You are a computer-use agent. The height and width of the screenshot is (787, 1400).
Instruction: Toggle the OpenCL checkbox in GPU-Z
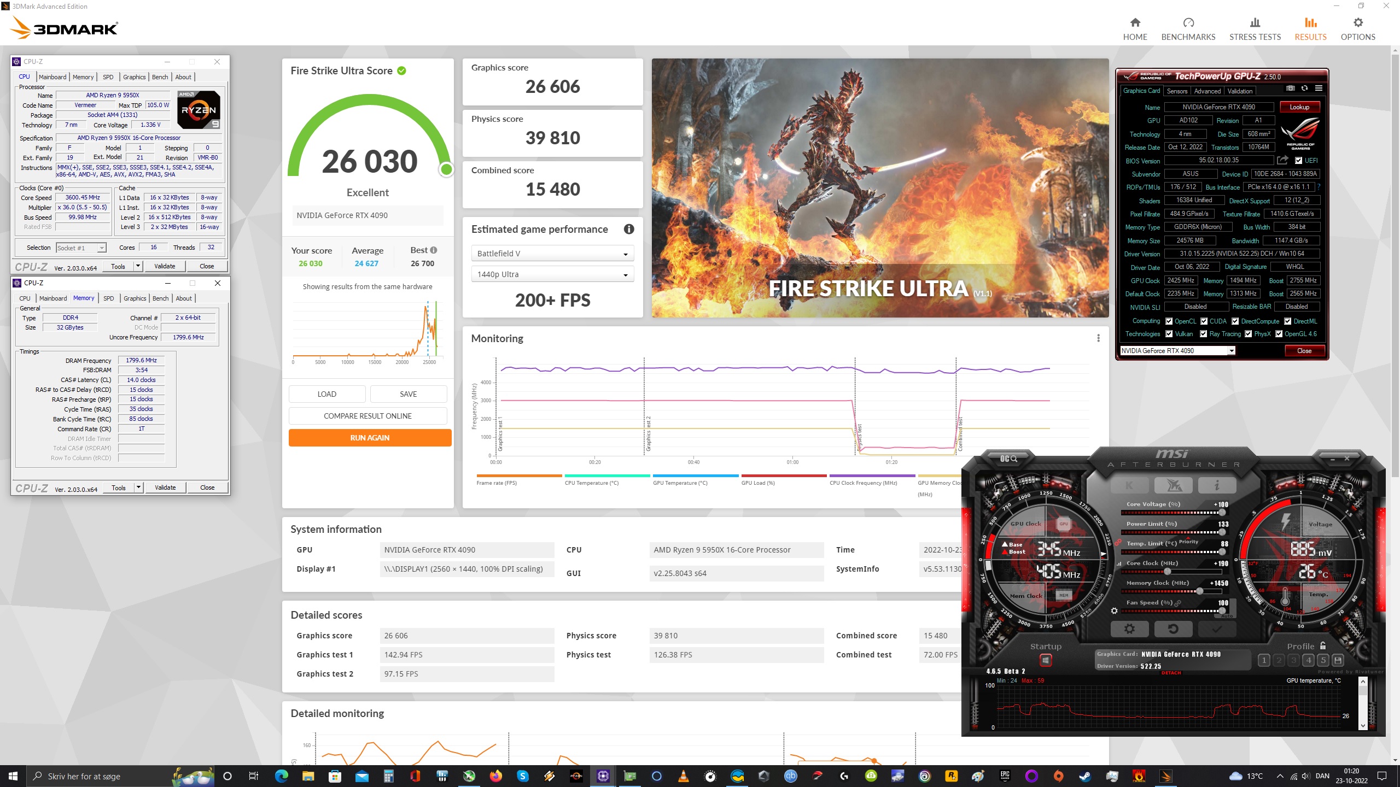pos(1169,321)
